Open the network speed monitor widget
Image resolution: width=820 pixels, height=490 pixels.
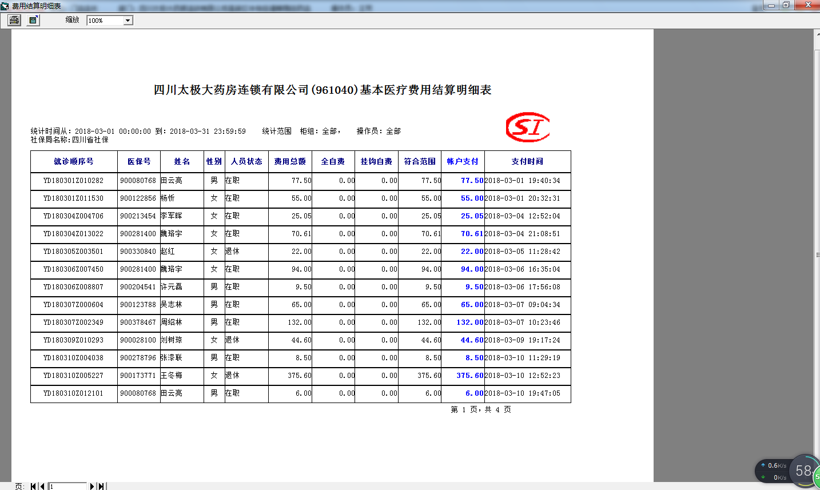click(x=787, y=471)
